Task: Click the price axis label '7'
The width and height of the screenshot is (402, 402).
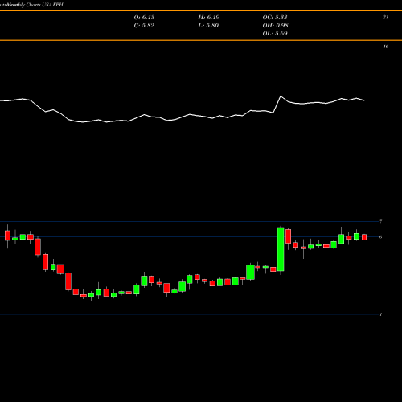Action: tap(381, 221)
